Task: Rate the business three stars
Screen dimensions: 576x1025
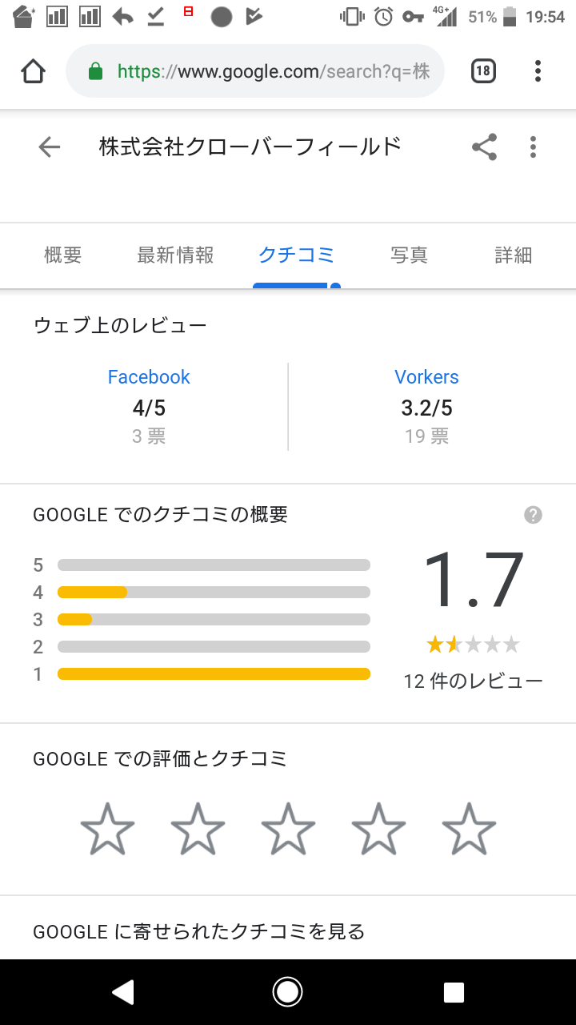Action: tap(288, 830)
